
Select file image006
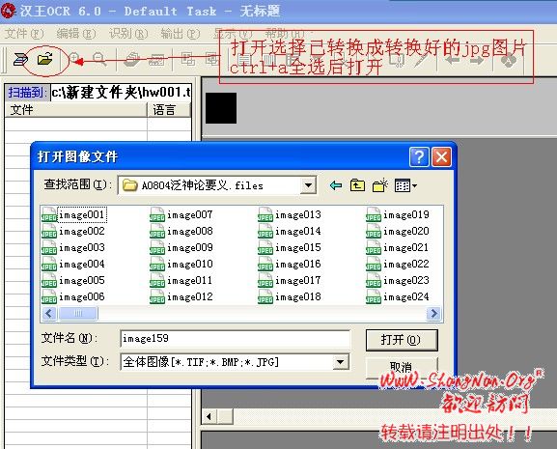[73, 296]
